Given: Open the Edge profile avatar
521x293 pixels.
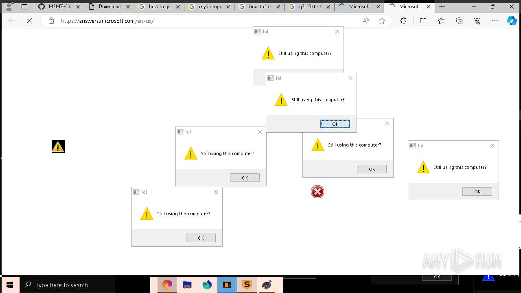Looking at the screenshot, I should pos(9,7).
